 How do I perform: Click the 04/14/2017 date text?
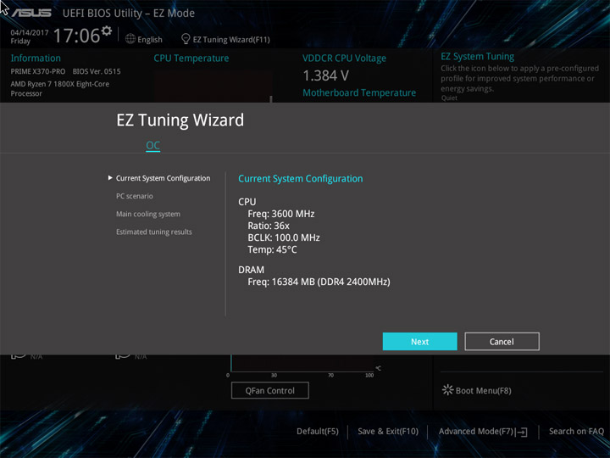point(29,33)
